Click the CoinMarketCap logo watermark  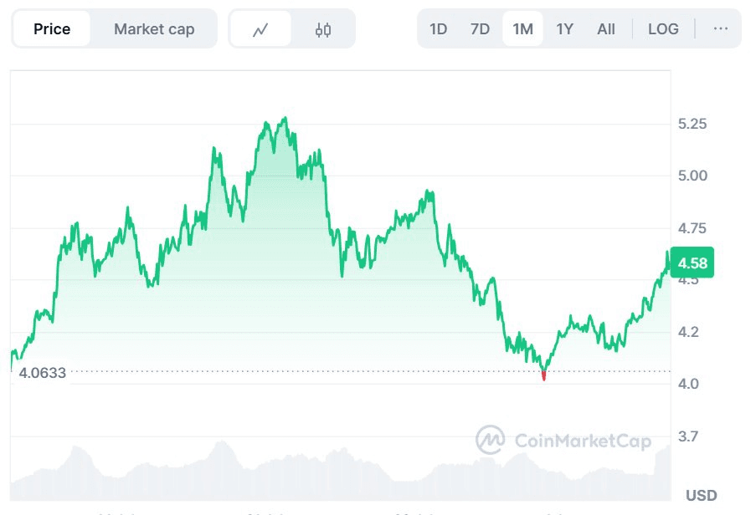pyautogui.click(x=490, y=440)
